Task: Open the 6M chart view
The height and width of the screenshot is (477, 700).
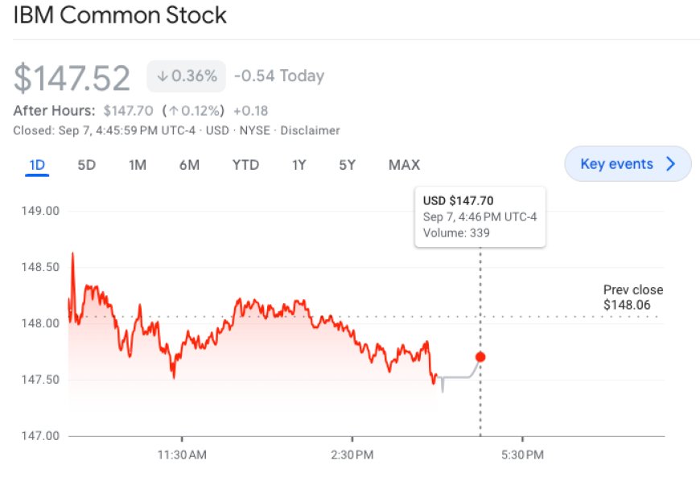Action: [x=189, y=164]
